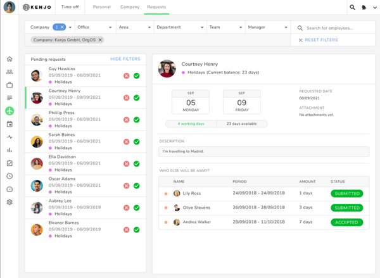The width and height of the screenshot is (380, 278).
Task: Click the Accepted status for Andrea Walker
Action: pyautogui.click(x=347, y=222)
